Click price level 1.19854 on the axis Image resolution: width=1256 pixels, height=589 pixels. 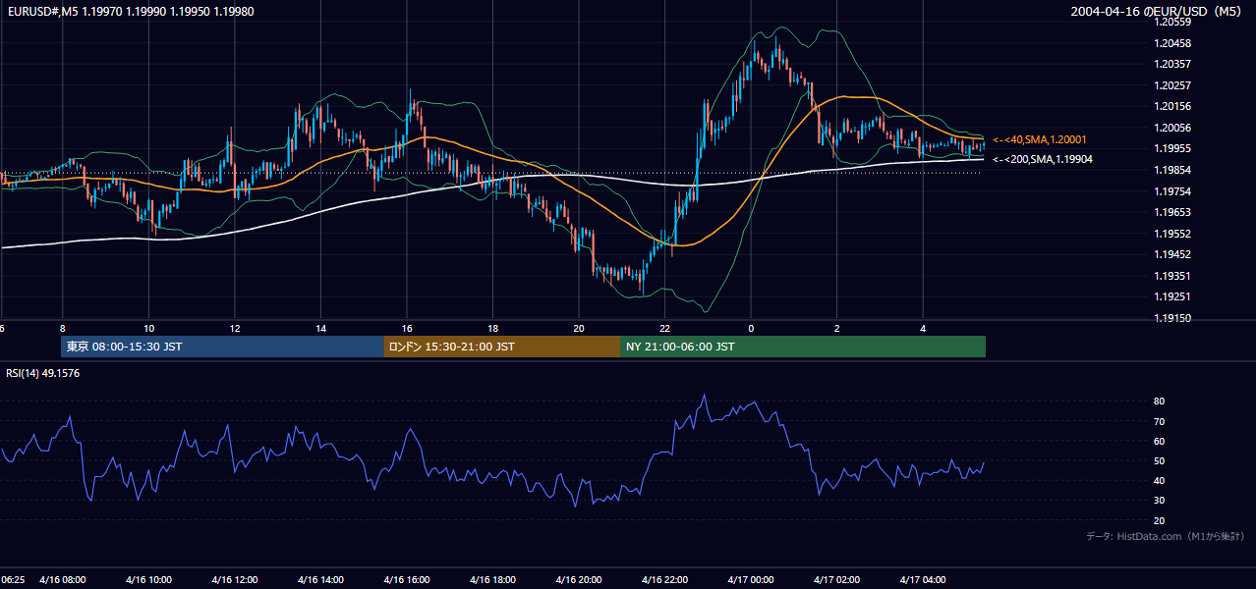(1170, 170)
